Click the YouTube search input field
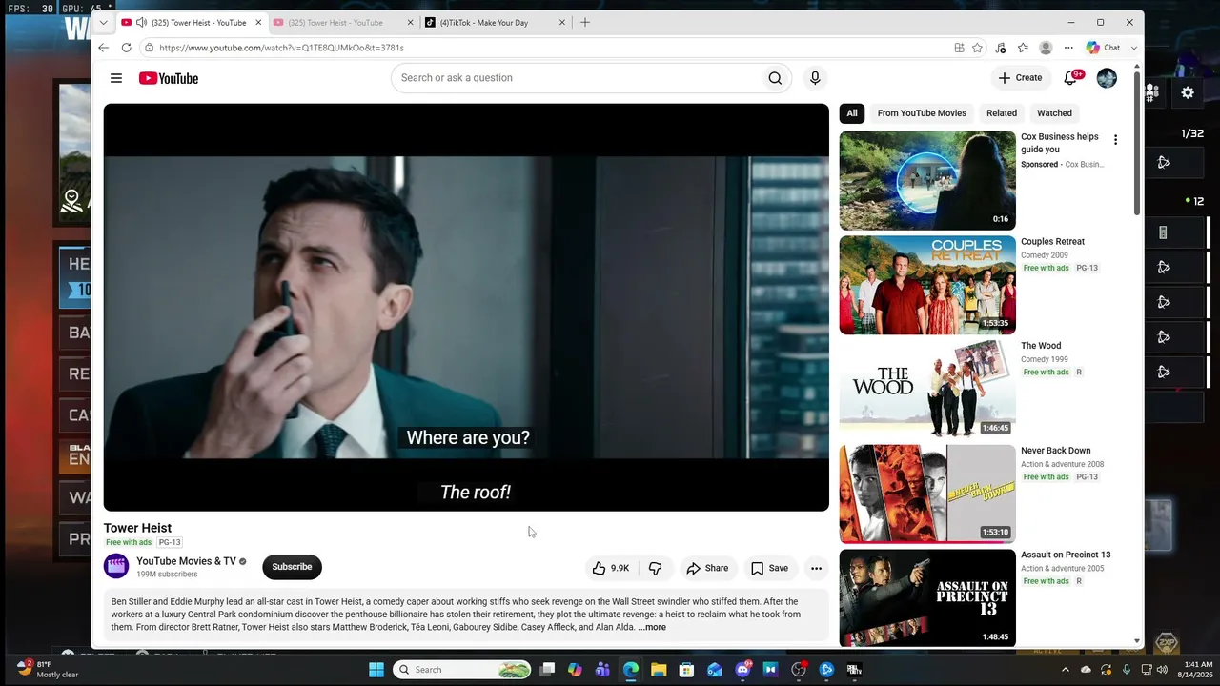 point(575,78)
